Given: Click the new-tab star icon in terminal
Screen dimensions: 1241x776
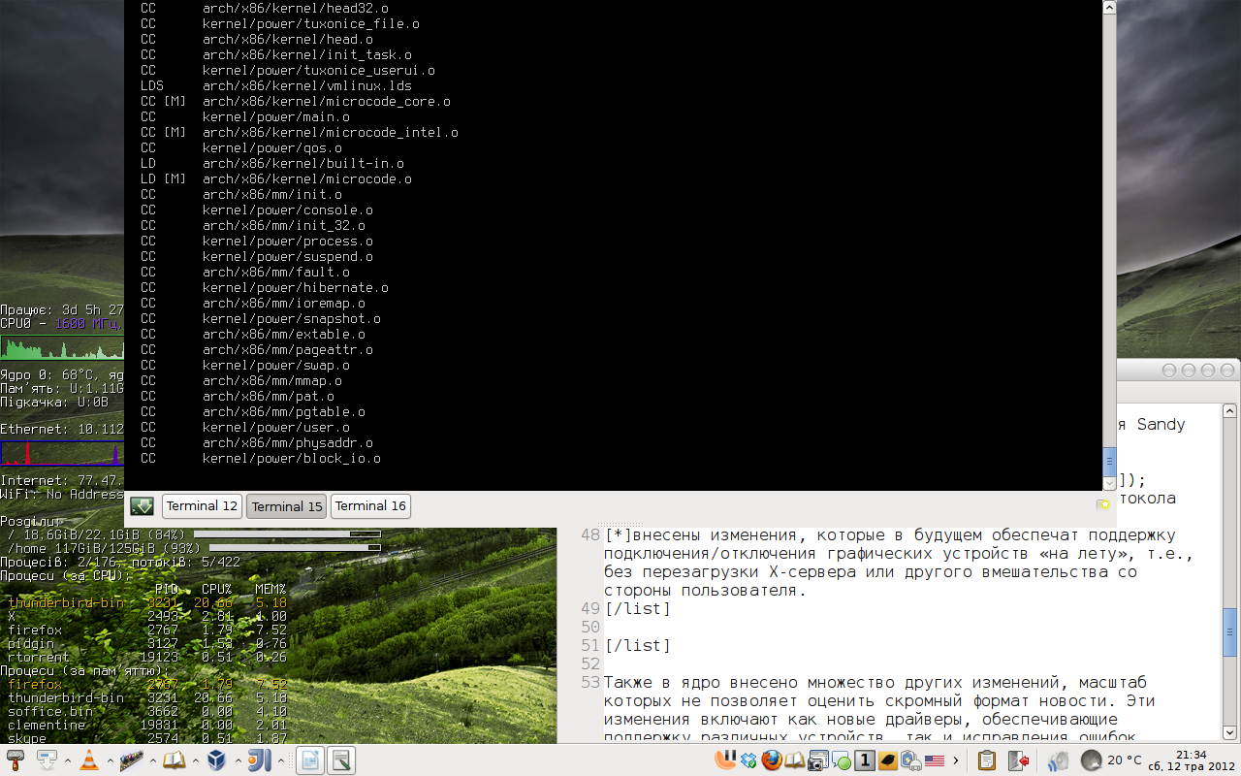Looking at the screenshot, I should [x=1103, y=504].
